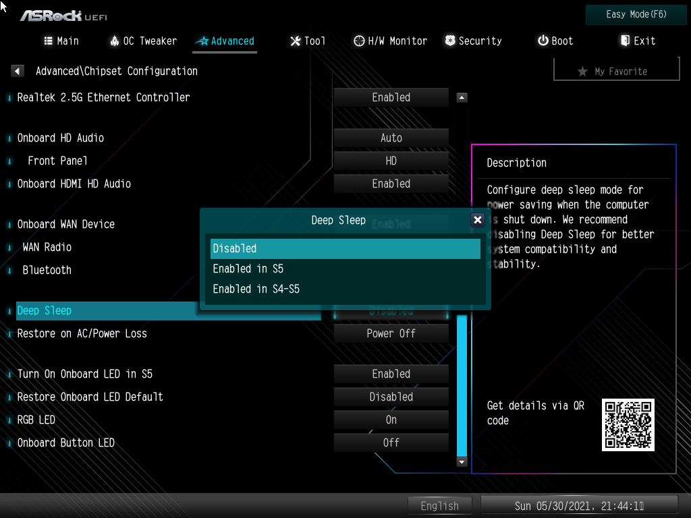Click the Security shield icon
Image resolution: width=691 pixels, height=518 pixels.
click(450, 40)
